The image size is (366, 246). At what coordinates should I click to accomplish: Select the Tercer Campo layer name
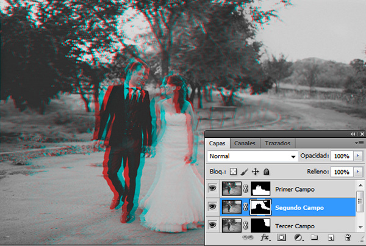pyautogui.click(x=295, y=226)
